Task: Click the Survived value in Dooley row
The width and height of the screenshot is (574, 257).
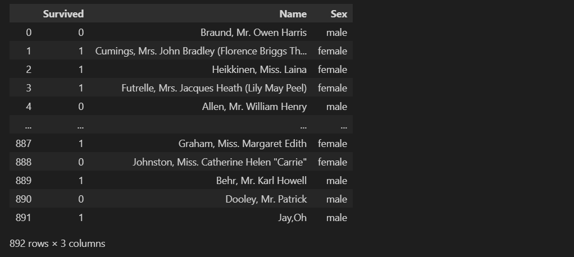Action: (81, 199)
